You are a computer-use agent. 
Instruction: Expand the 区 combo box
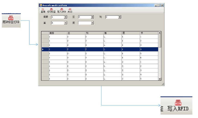92,17
